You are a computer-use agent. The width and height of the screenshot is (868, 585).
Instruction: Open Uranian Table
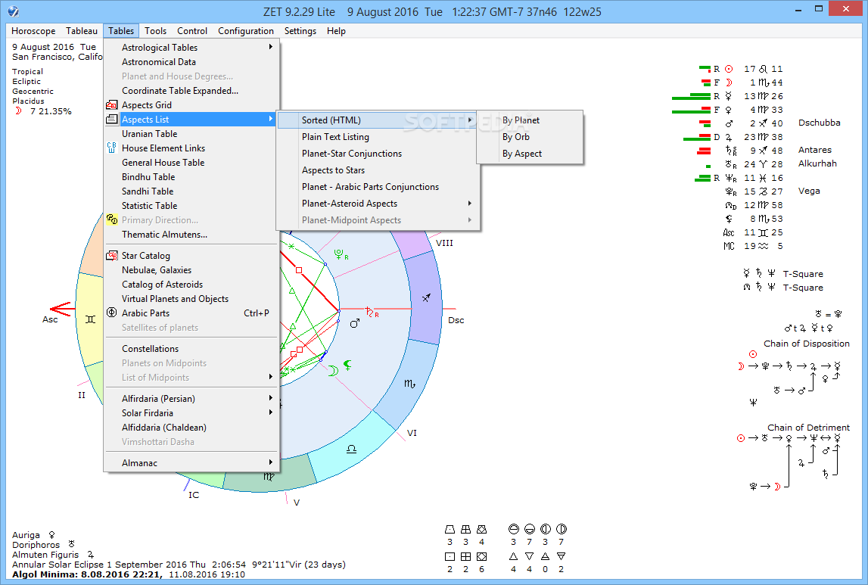(x=191, y=133)
